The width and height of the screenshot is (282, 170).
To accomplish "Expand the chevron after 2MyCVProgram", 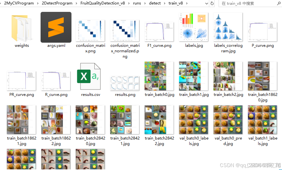I will [x=38, y=4].
